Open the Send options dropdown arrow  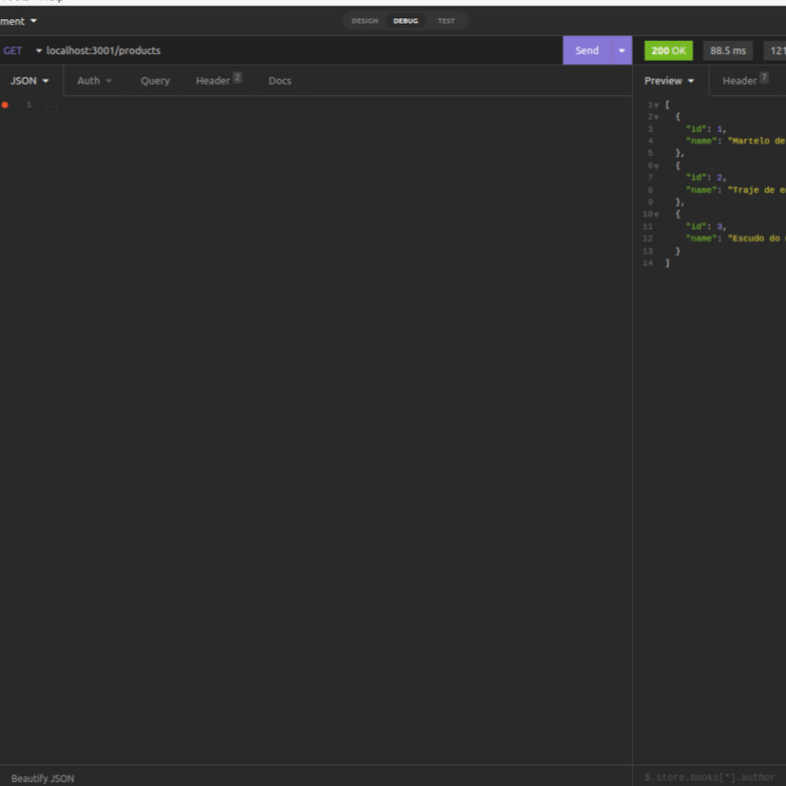[x=622, y=50]
